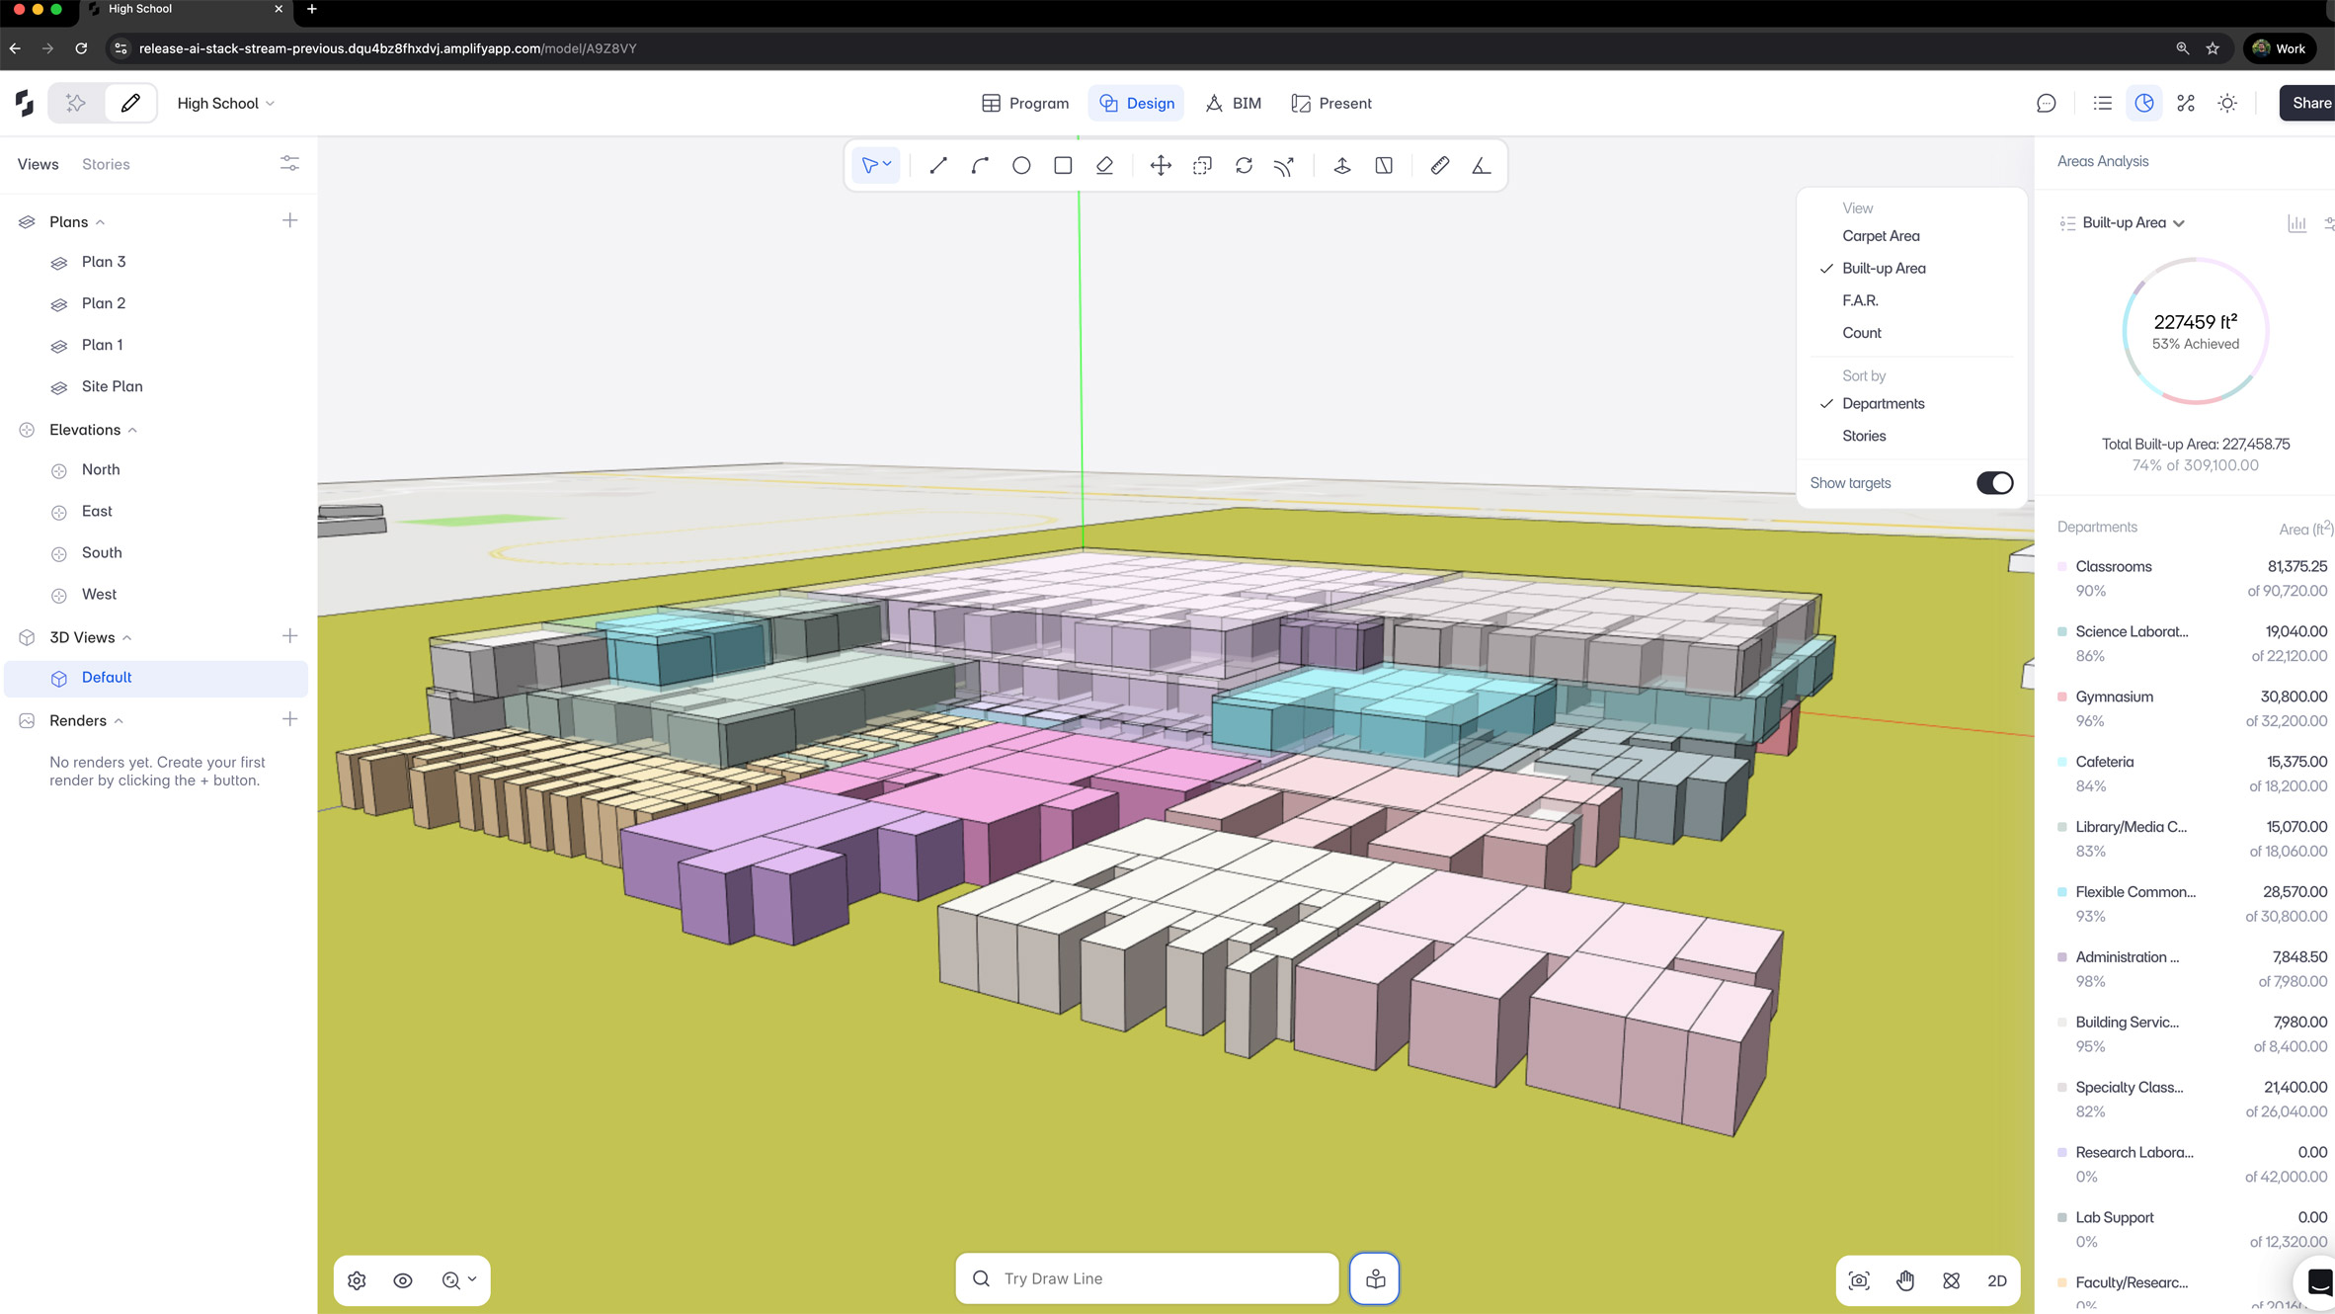Select the Circle drawing tool
Viewport: 2335px width, 1314px height.
(x=1021, y=166)
